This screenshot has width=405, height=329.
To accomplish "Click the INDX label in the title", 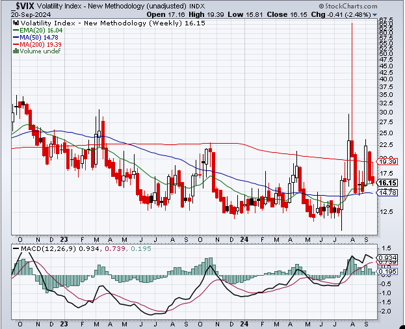I will click(x=197, y=7).
